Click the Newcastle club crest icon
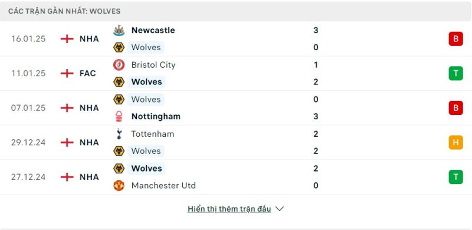This screenshot has height=230, width=472. 119,31
